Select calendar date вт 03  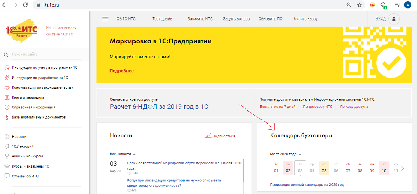click(x=300, y=168)
